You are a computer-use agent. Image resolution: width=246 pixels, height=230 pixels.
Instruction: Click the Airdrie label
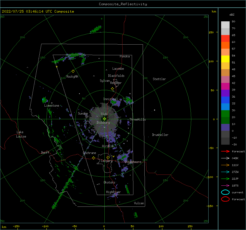tap(108, 146)
